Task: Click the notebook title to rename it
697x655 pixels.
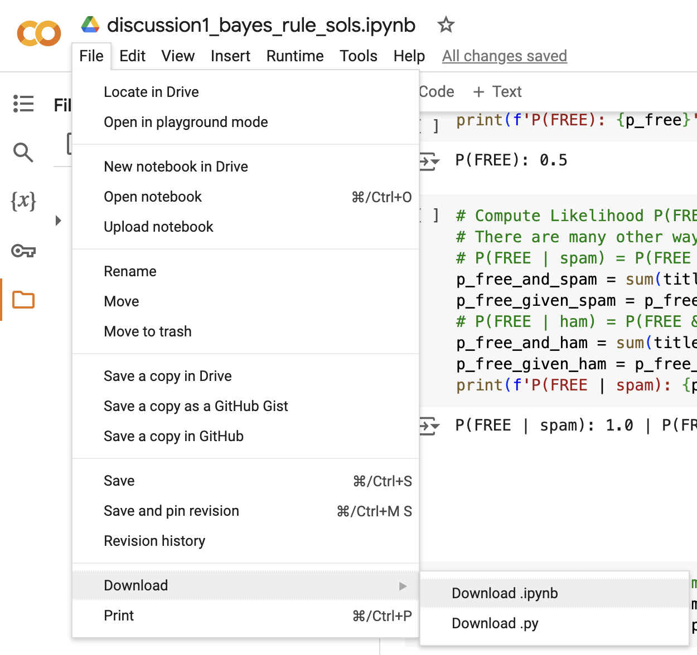Action: (x=262, y=25)
